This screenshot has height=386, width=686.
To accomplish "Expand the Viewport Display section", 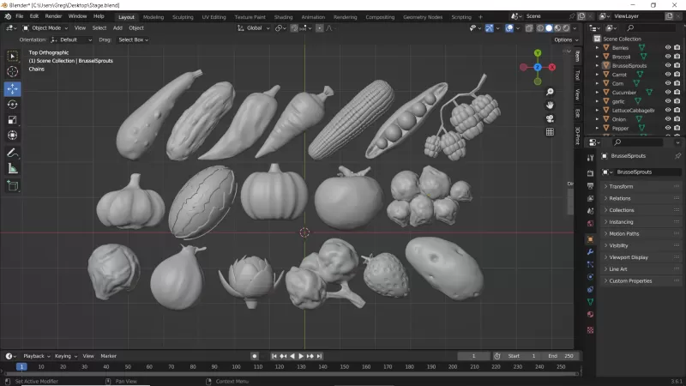I will tap(629, 257).
